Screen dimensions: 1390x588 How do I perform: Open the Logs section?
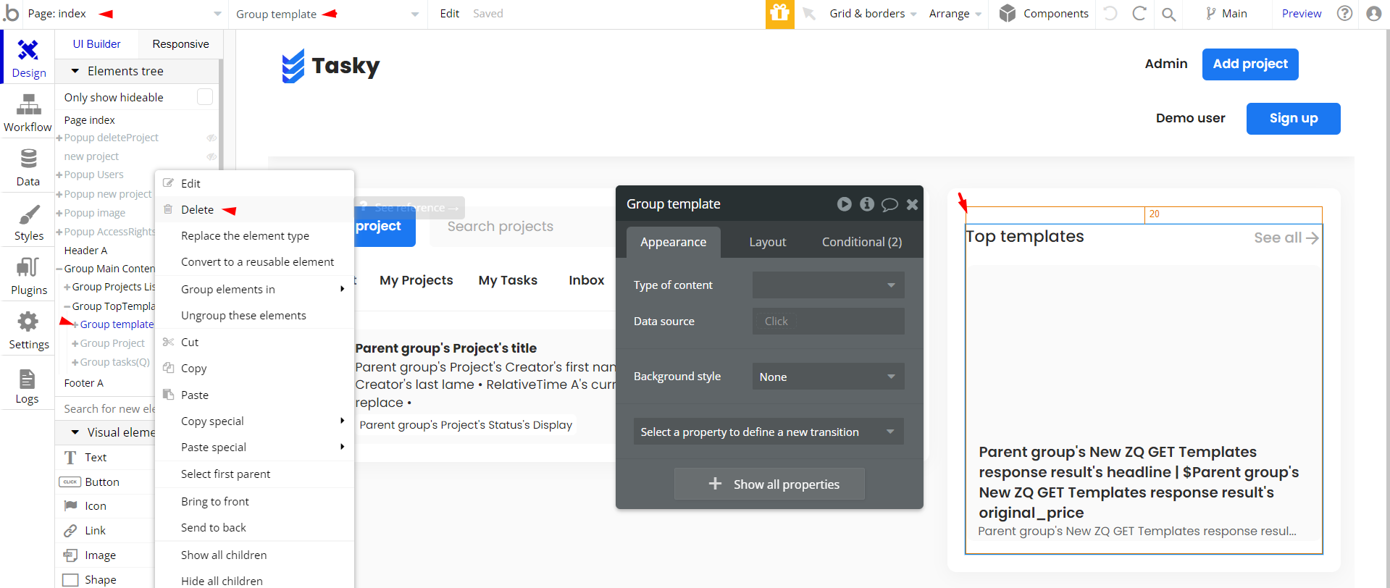pos(28,385)
